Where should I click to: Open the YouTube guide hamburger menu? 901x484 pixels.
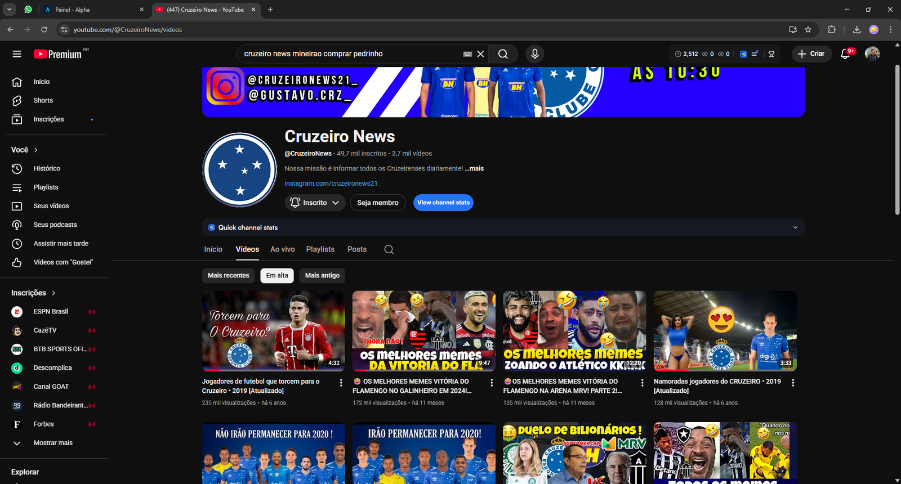tap(17, 54)
